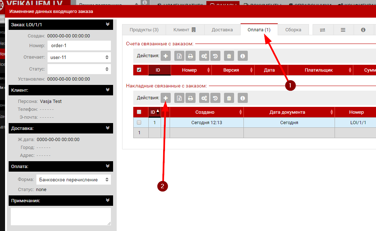Expand the payment form dropdown 'Банковское перечисление'

[x=73, y=180]
